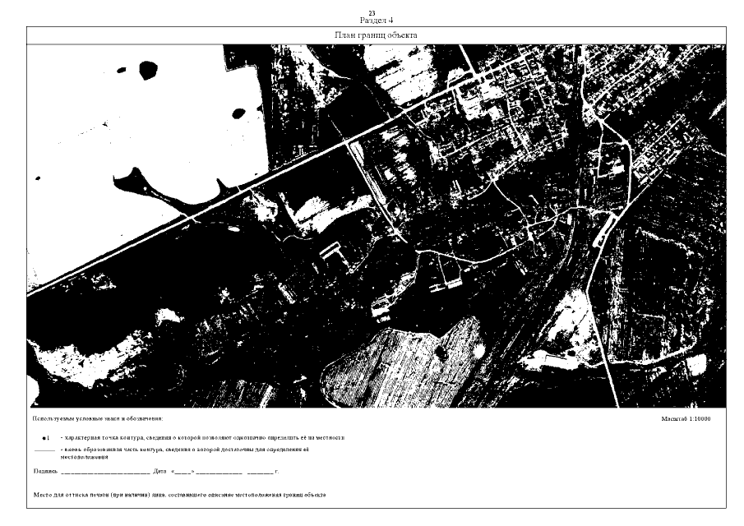Click the large teardrop-shaped black spot in white field

click(x=149, y=70)
